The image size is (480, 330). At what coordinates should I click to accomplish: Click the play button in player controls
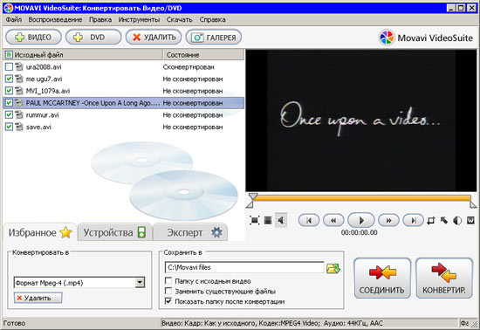click(361, 220)
